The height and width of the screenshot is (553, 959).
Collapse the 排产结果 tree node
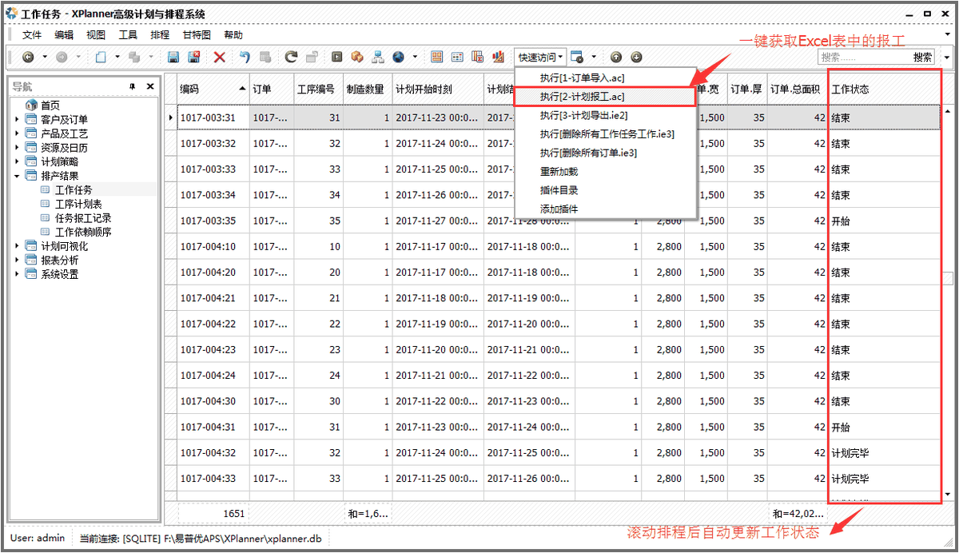pos(17,176)
